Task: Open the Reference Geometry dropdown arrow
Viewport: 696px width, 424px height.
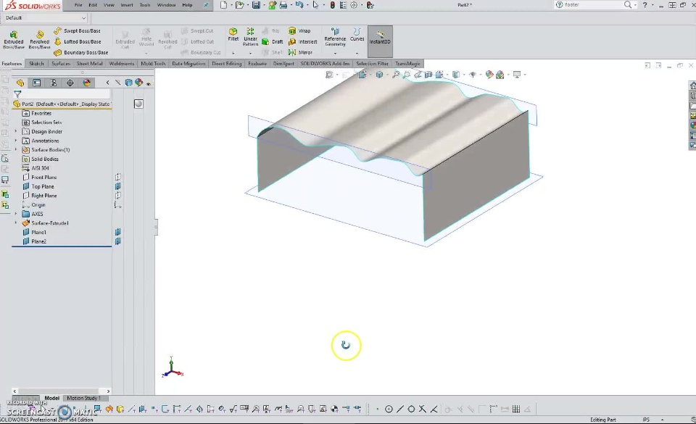Action: click(x=335, y=53)
